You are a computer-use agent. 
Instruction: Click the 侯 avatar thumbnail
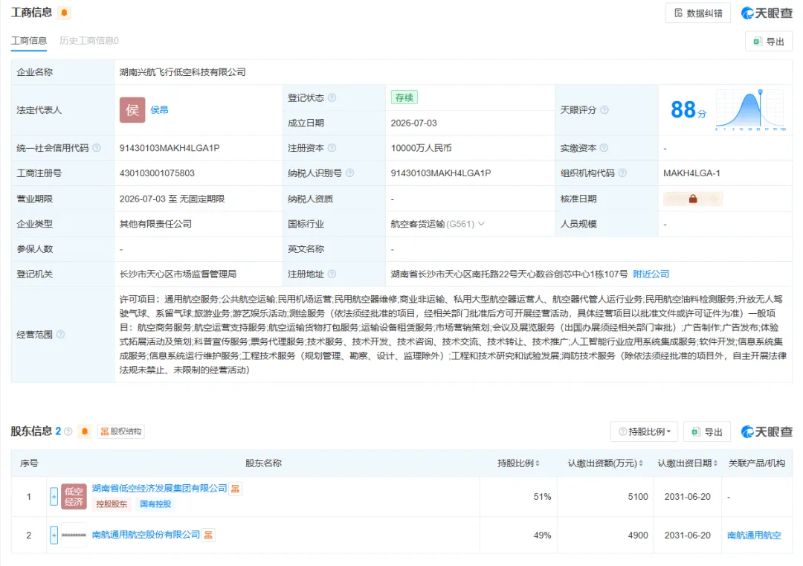click(132, 109)
